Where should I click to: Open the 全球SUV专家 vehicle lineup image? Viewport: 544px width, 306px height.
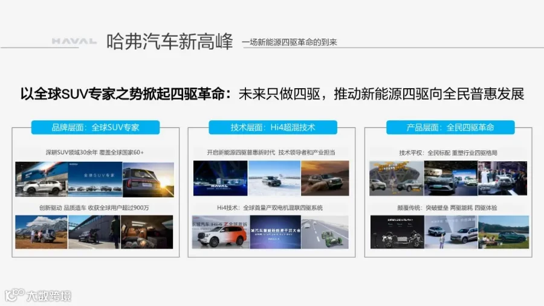(95, 179)
